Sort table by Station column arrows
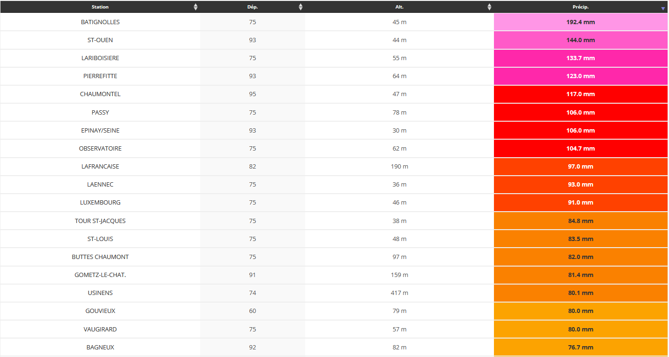Screen dimensions: 669x357 196,7
